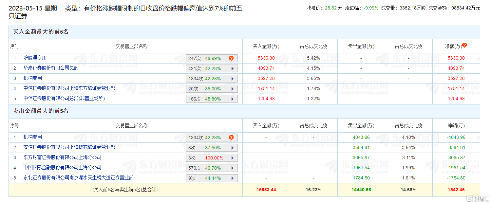Click net value -3065.87 cell
This screenshot has width=491, height=204.
coord(456,158)
